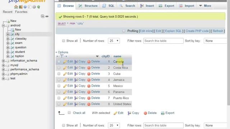Click With selected red Delete icon
Viewport: 230px width, 129px height.
145,113
